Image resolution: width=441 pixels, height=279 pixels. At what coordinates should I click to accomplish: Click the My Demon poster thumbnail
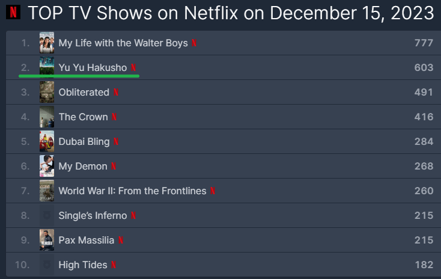click(x=47, y=167)
